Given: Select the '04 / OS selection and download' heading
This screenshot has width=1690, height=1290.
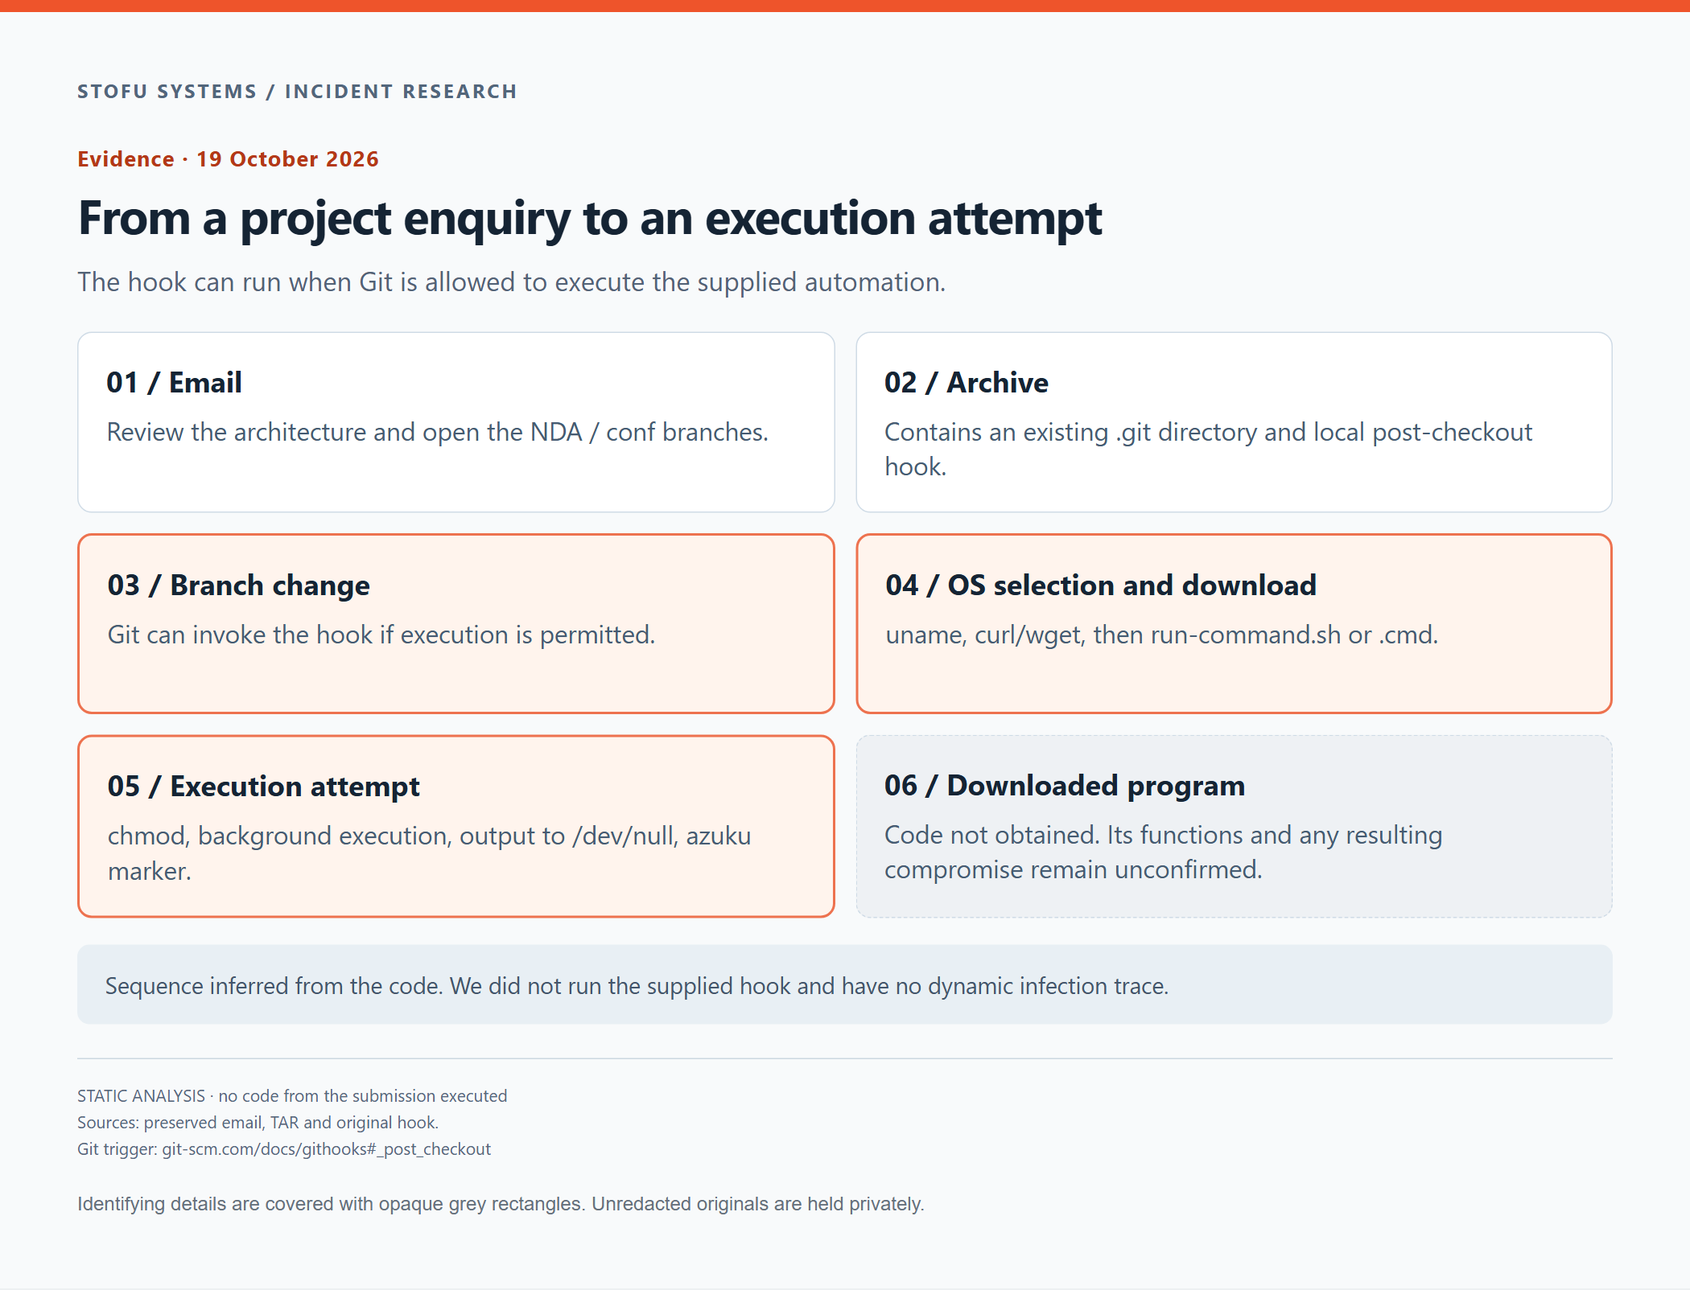Looking at the screenshot, I should [x=1100, y=585].
